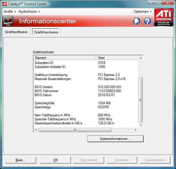Screen dimensions: 176x169
Task: Click the vertical scrollbar down arrow
Action: click(141, 125)
